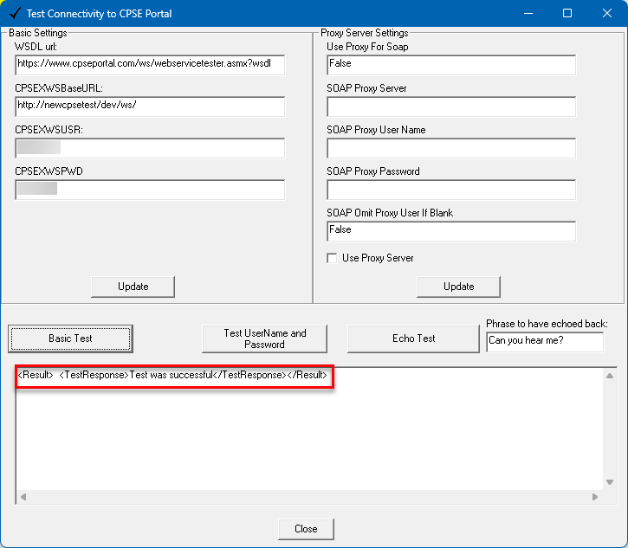Click the 'Phrase to have echoed back:' label
The height and width of the screenshot is (548, 628).
pyautogui.click(x=547, y=324)
